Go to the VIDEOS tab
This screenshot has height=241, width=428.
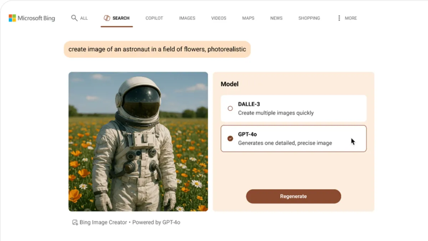(x=219, y=18)
